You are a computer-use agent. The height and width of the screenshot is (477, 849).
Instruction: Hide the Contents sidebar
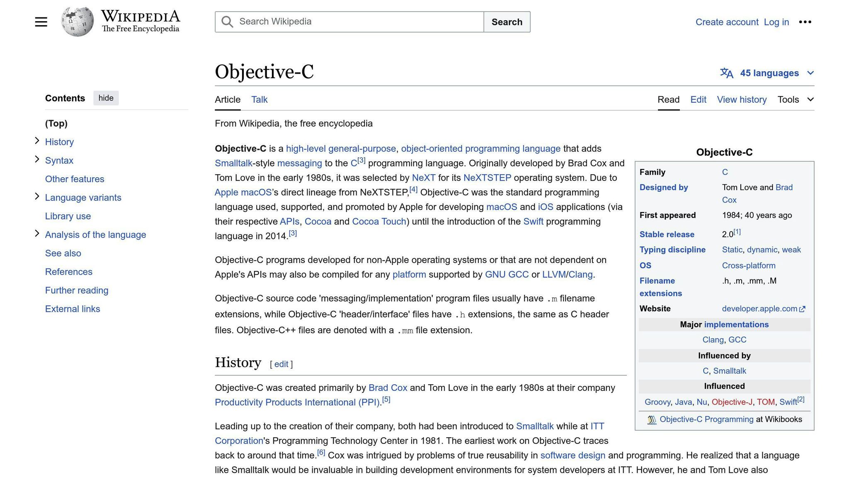[x=106, y=98]
